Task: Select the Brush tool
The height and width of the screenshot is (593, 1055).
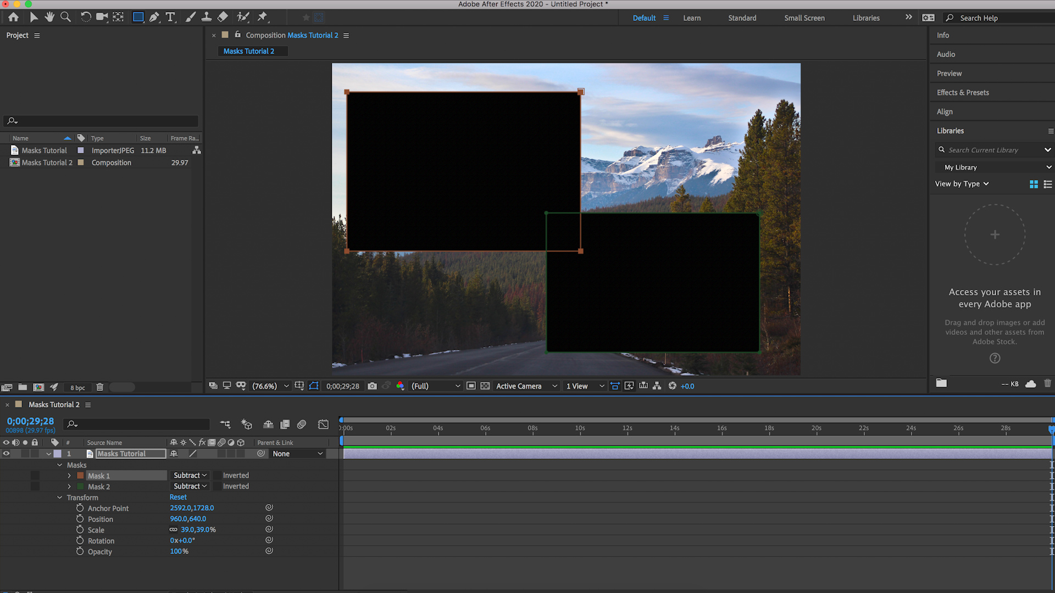Action: [191, 17]
